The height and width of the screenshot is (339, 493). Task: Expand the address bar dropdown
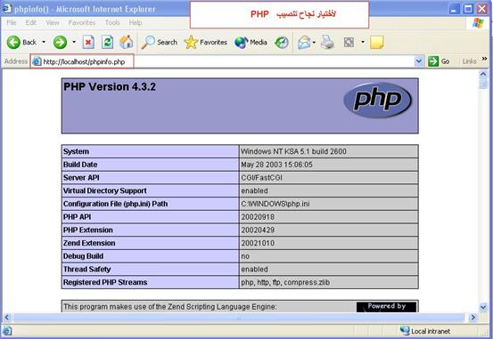tap(418, 61)
